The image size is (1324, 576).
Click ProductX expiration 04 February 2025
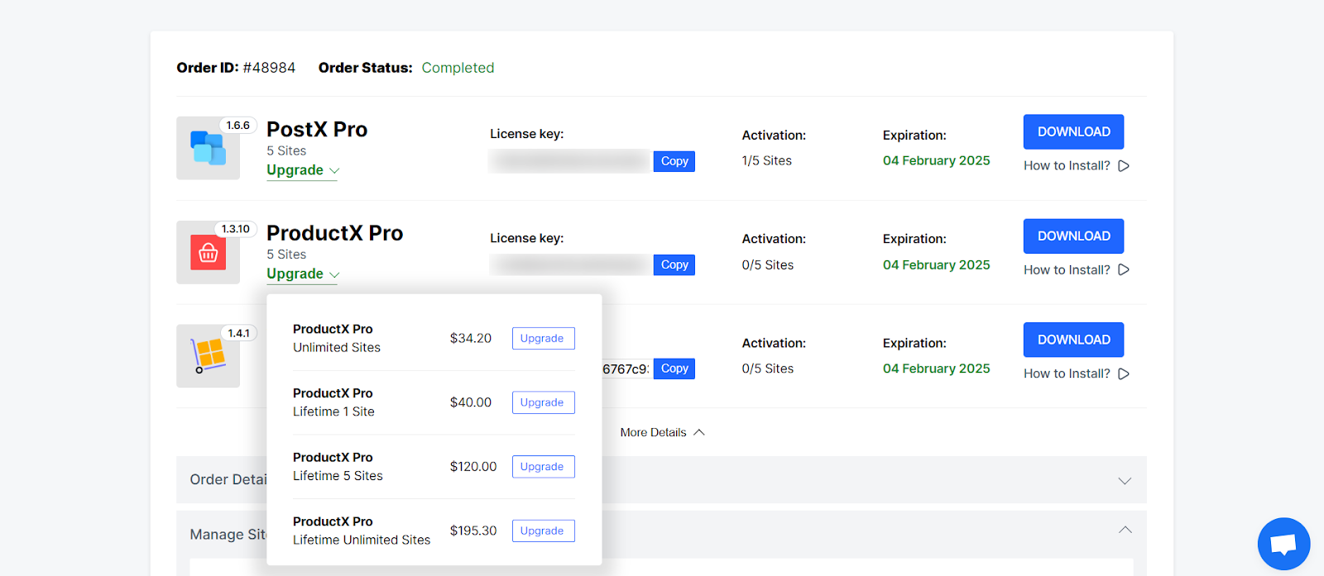[x=936, y=264]
